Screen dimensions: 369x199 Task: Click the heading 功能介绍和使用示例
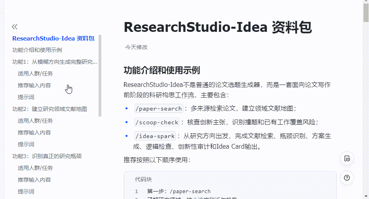pos(162,70)
